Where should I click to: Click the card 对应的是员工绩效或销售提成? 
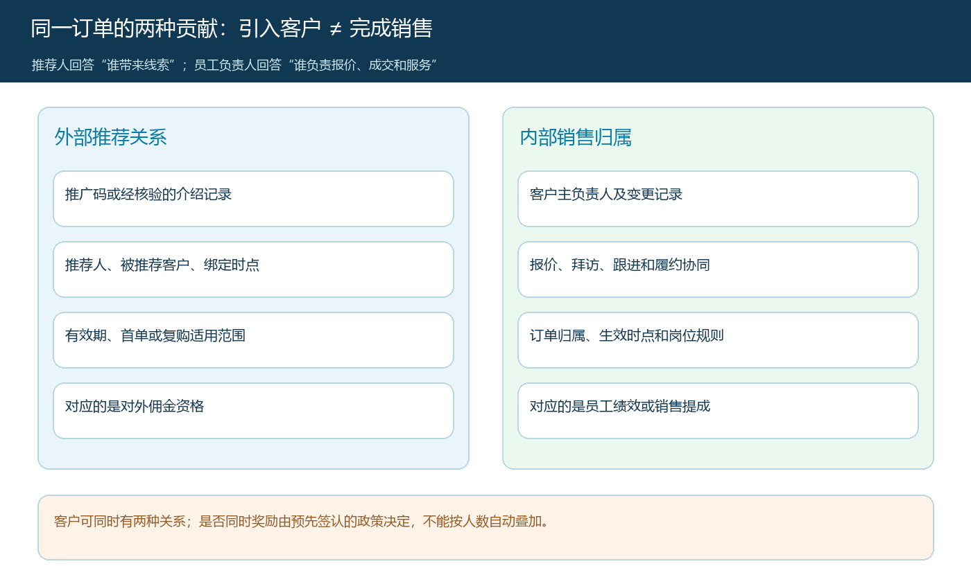(718, 411)
